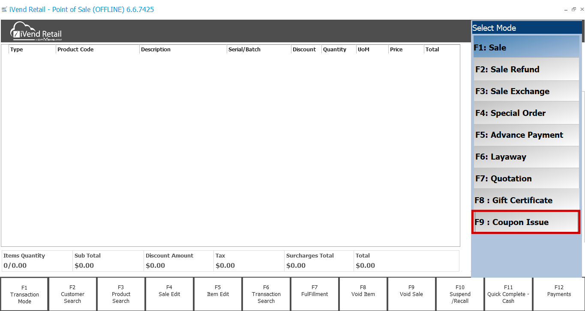Click the iVend Retail logo
Viewport: 585px width, 311px height.
(36, 31)
